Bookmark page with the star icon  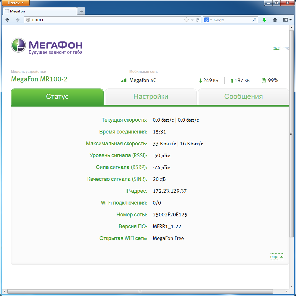(x=186, y=20)
